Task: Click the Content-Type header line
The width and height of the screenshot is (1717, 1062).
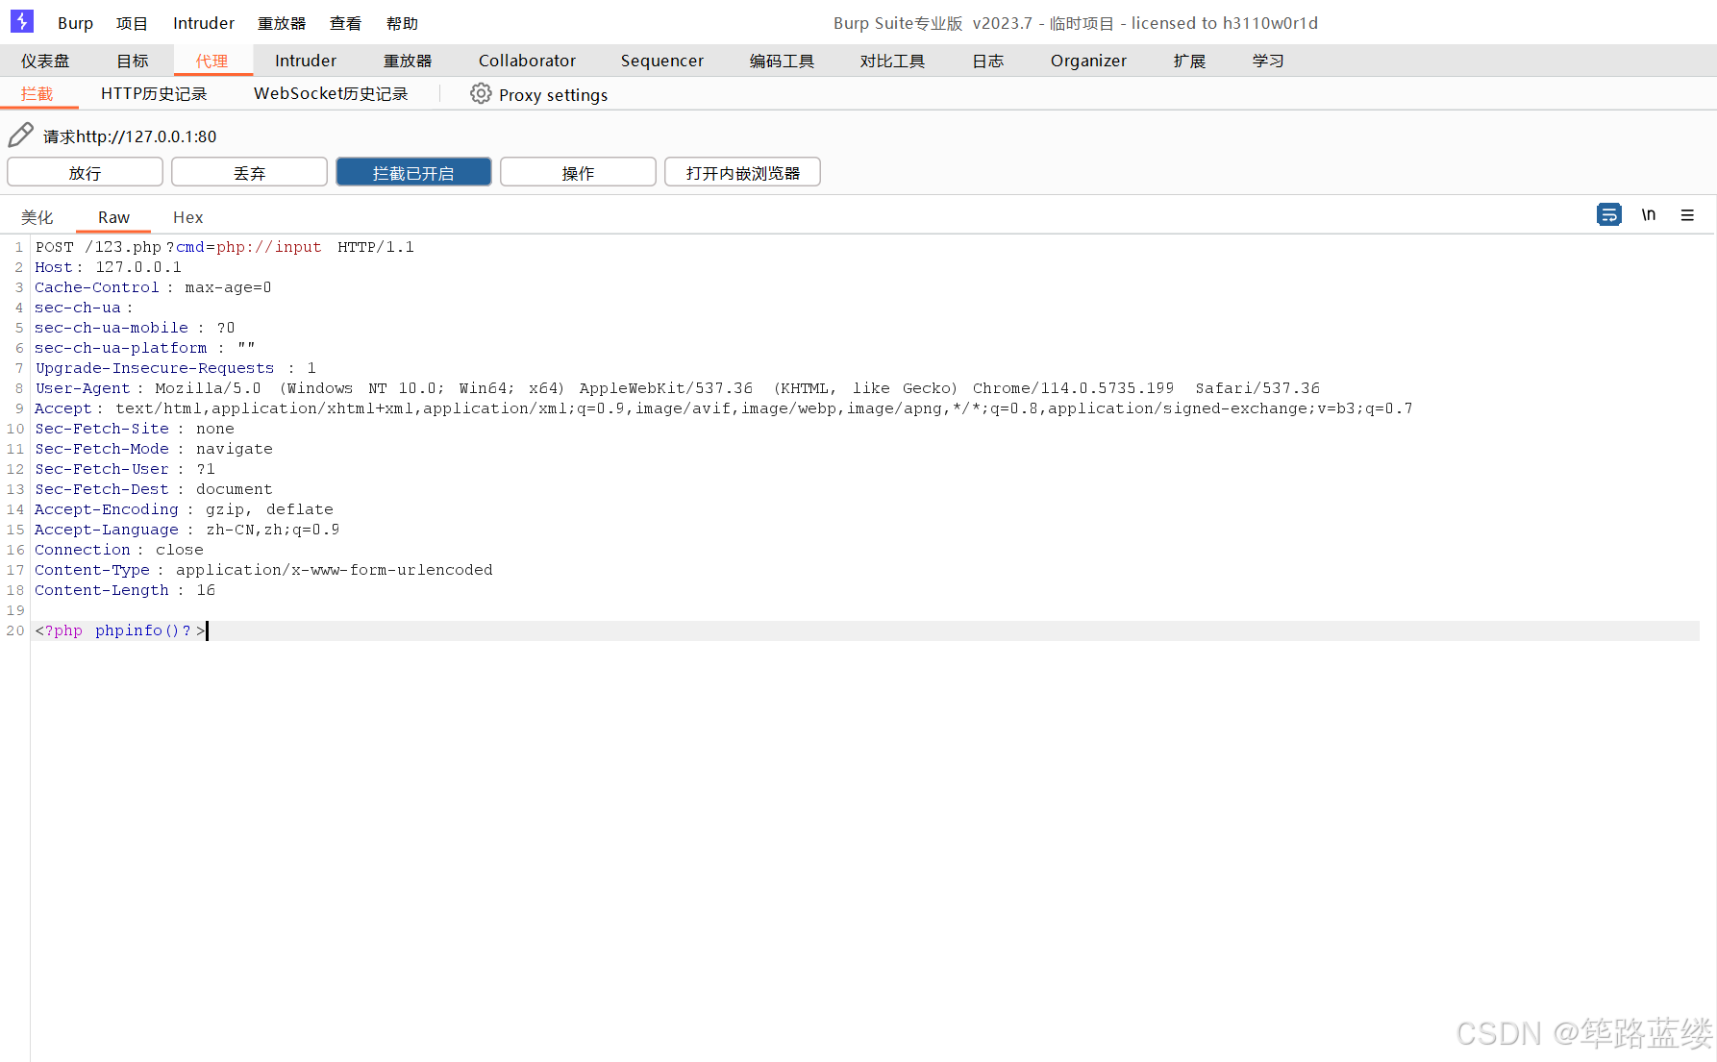Action: (263, 570)
